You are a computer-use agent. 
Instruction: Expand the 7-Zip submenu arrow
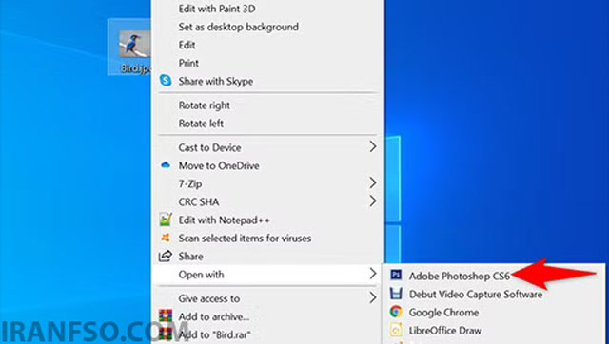pyautogui.click(x=372, y=182)
